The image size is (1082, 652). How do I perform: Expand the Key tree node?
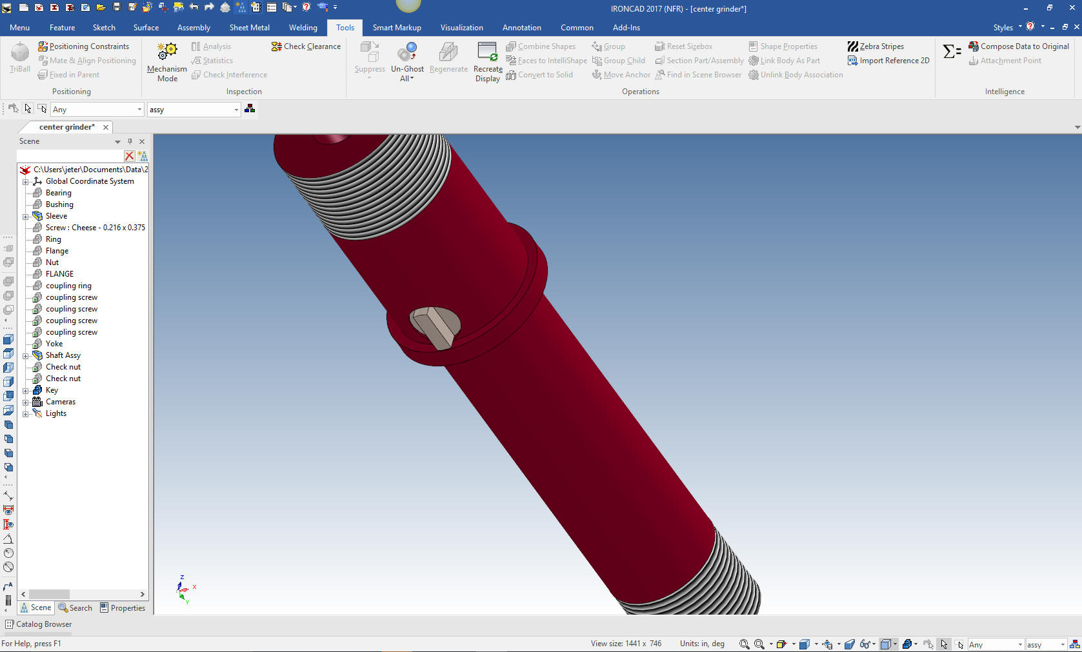coord(26,391)
